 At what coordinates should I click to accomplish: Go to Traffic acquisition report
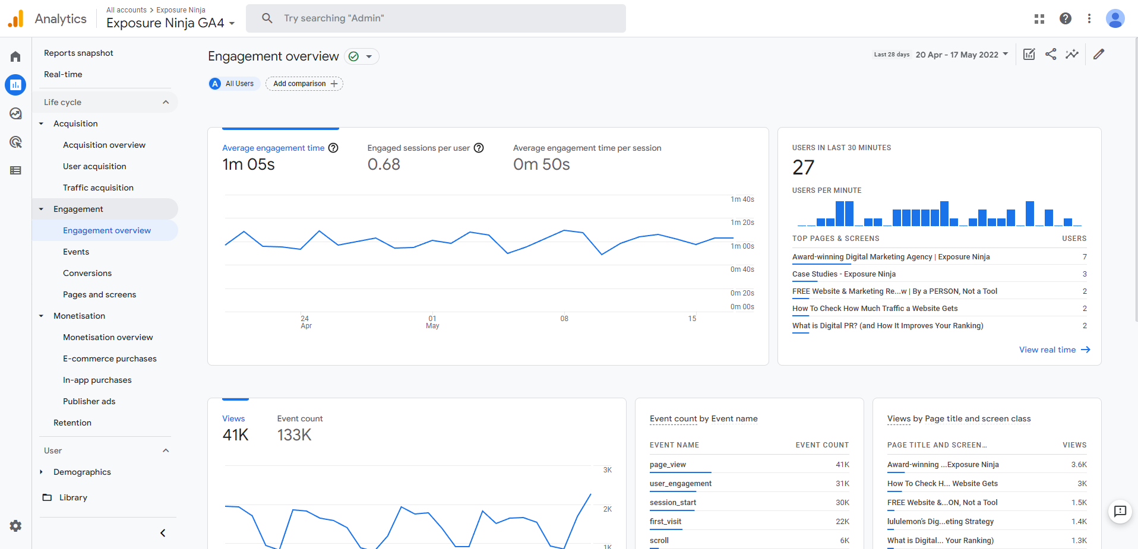[98, 188]
